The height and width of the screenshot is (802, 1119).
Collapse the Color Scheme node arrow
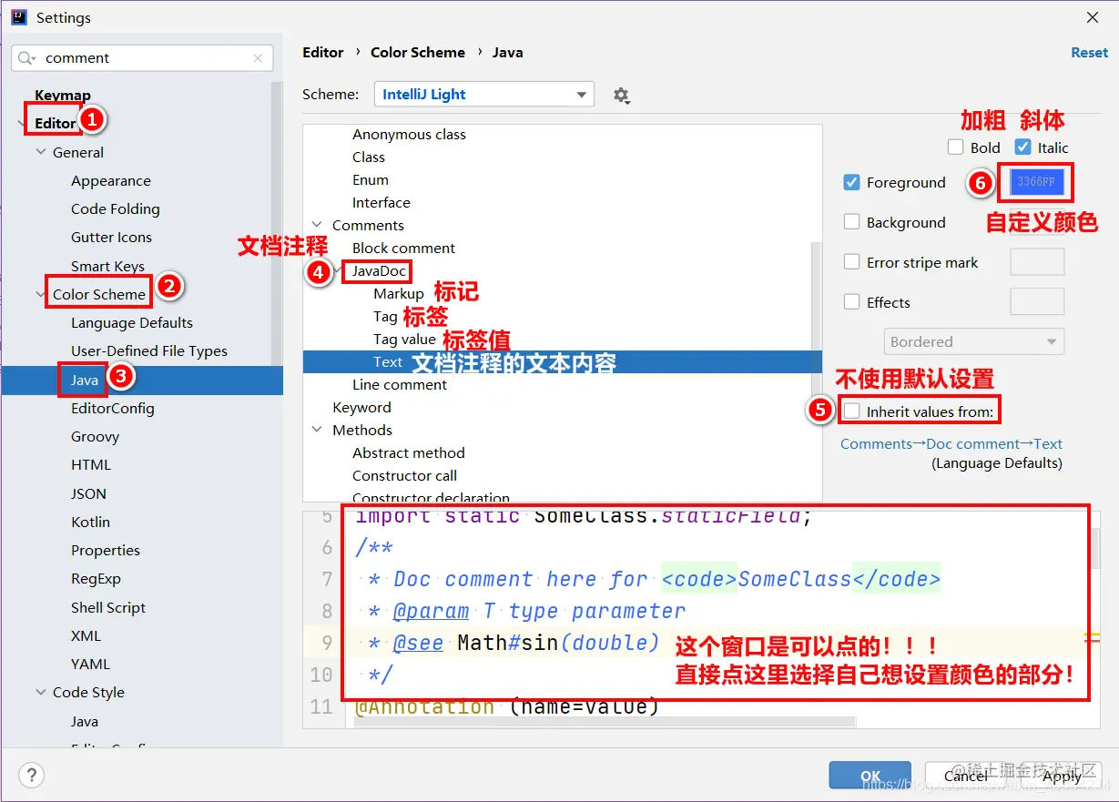coord(41,294)
